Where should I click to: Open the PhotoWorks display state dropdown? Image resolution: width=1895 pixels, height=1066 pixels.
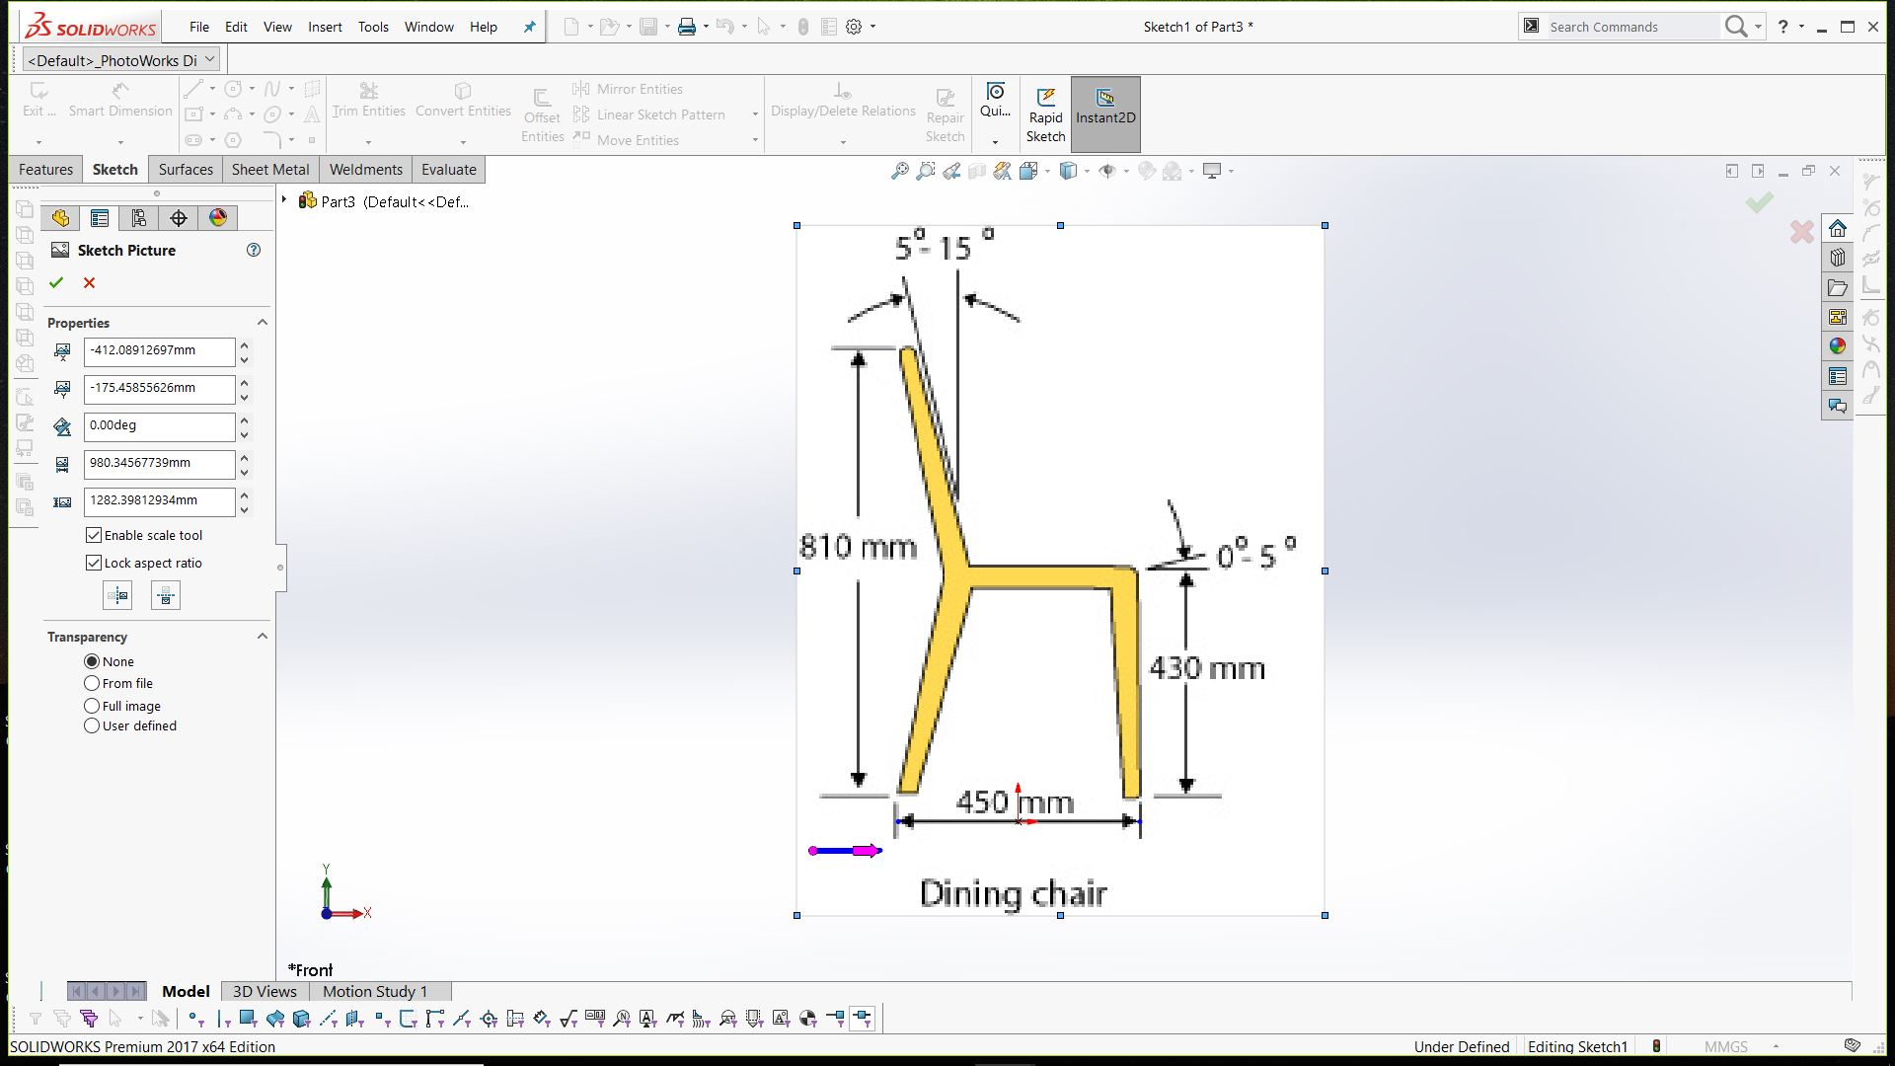coord(210,60)
